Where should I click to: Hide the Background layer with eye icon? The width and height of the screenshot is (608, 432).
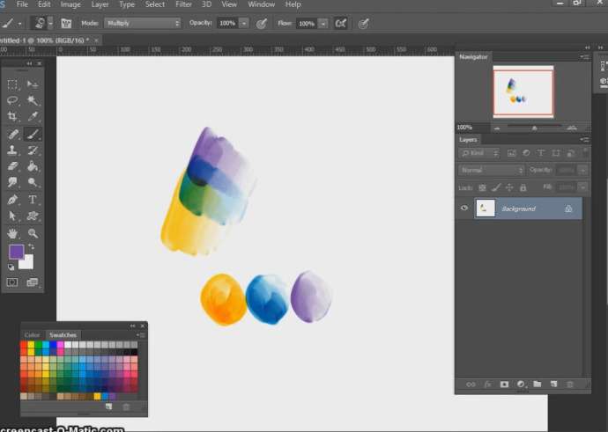point(464,209)
